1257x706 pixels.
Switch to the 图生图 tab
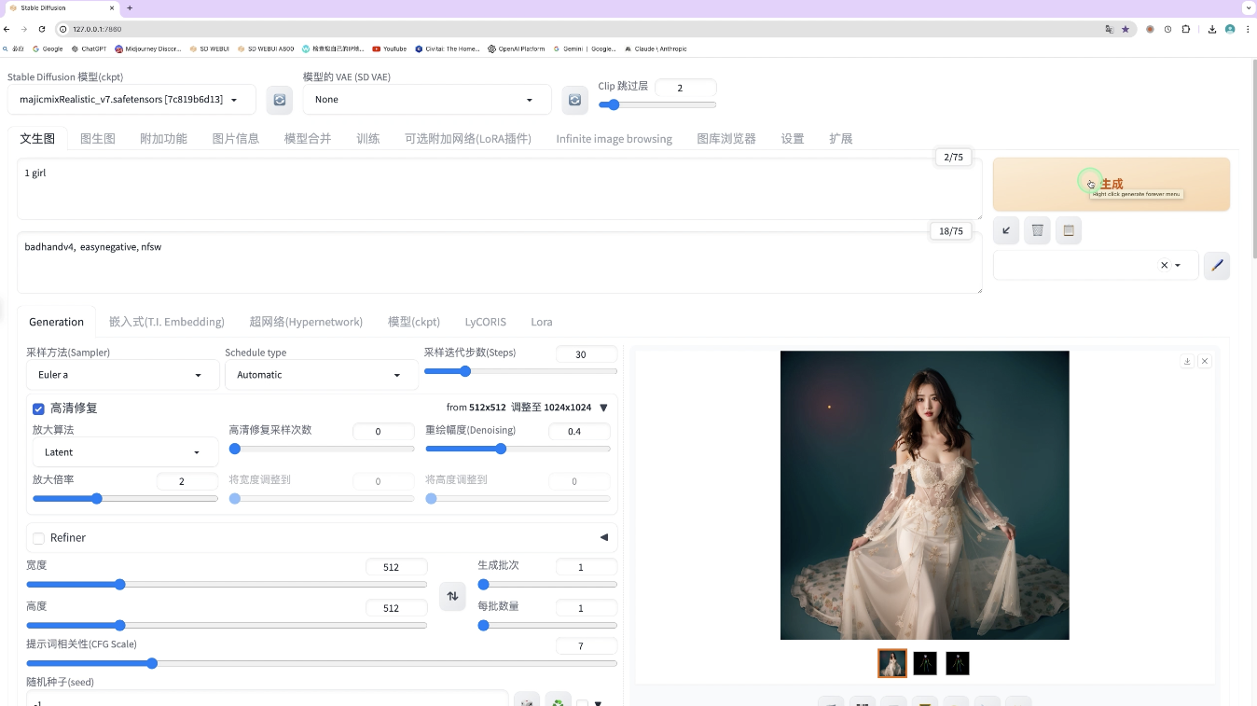coord(98,138)
